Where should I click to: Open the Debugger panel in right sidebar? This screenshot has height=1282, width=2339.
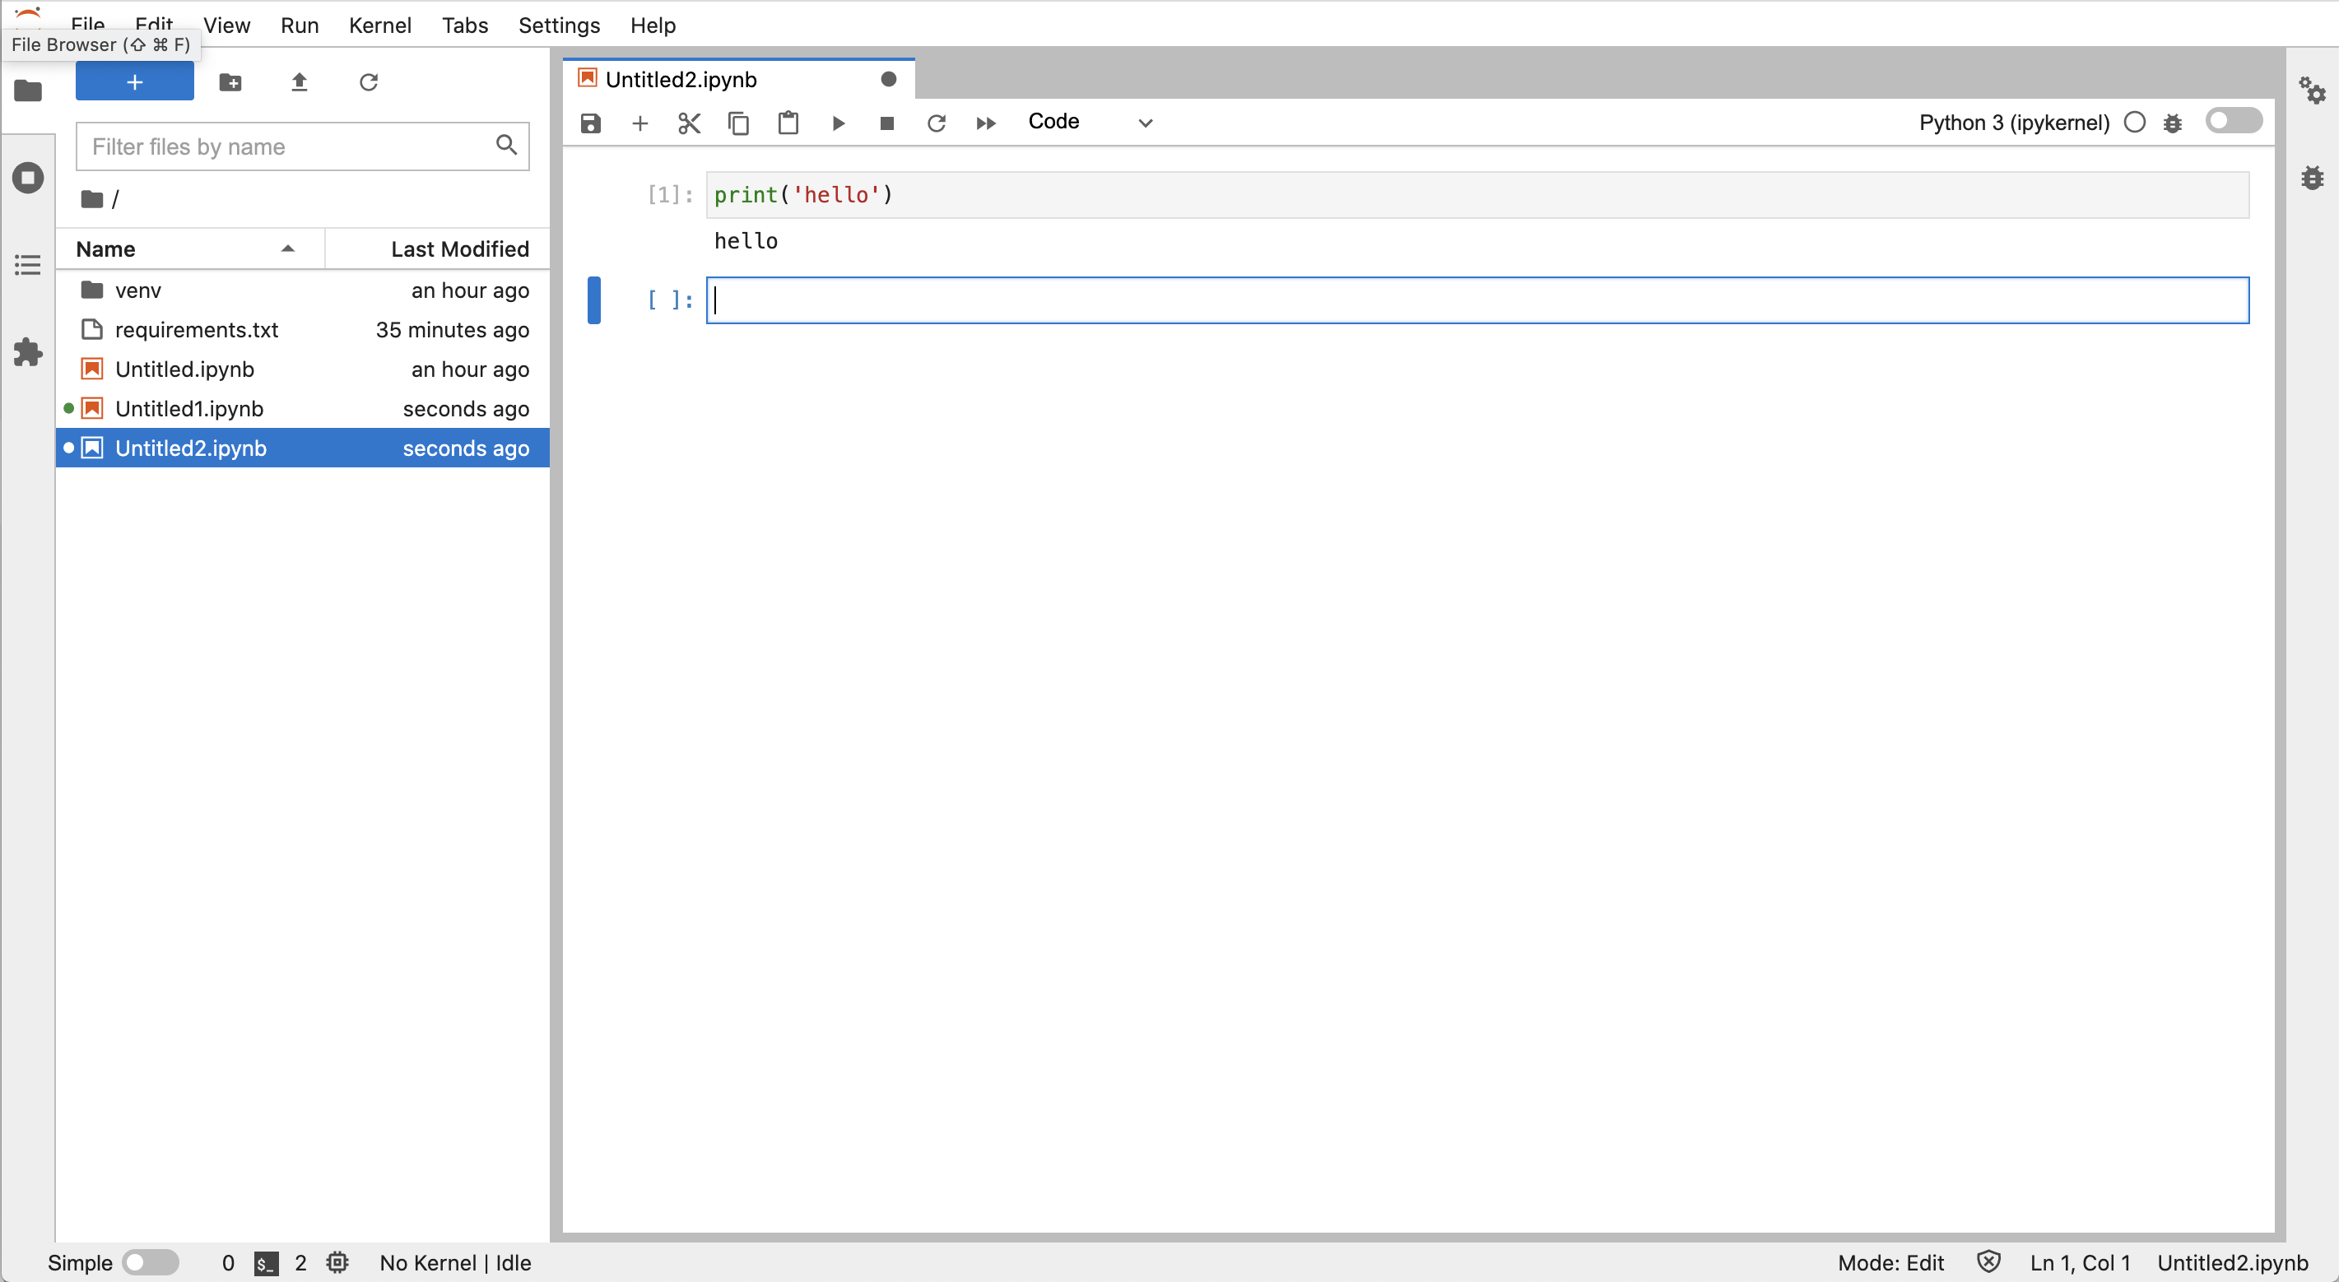[2313, 177]
